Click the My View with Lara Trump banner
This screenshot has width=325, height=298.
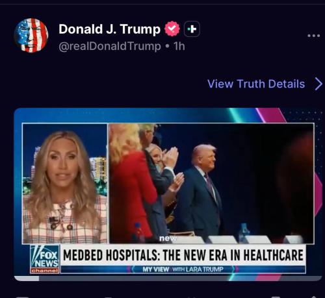[183, 269]
